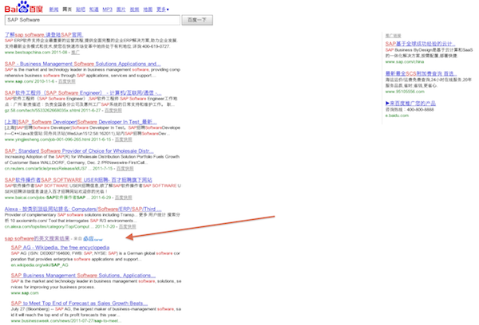Click the e.baidu.com URL in sidebar
479x325 pixels.
(397, 116)
